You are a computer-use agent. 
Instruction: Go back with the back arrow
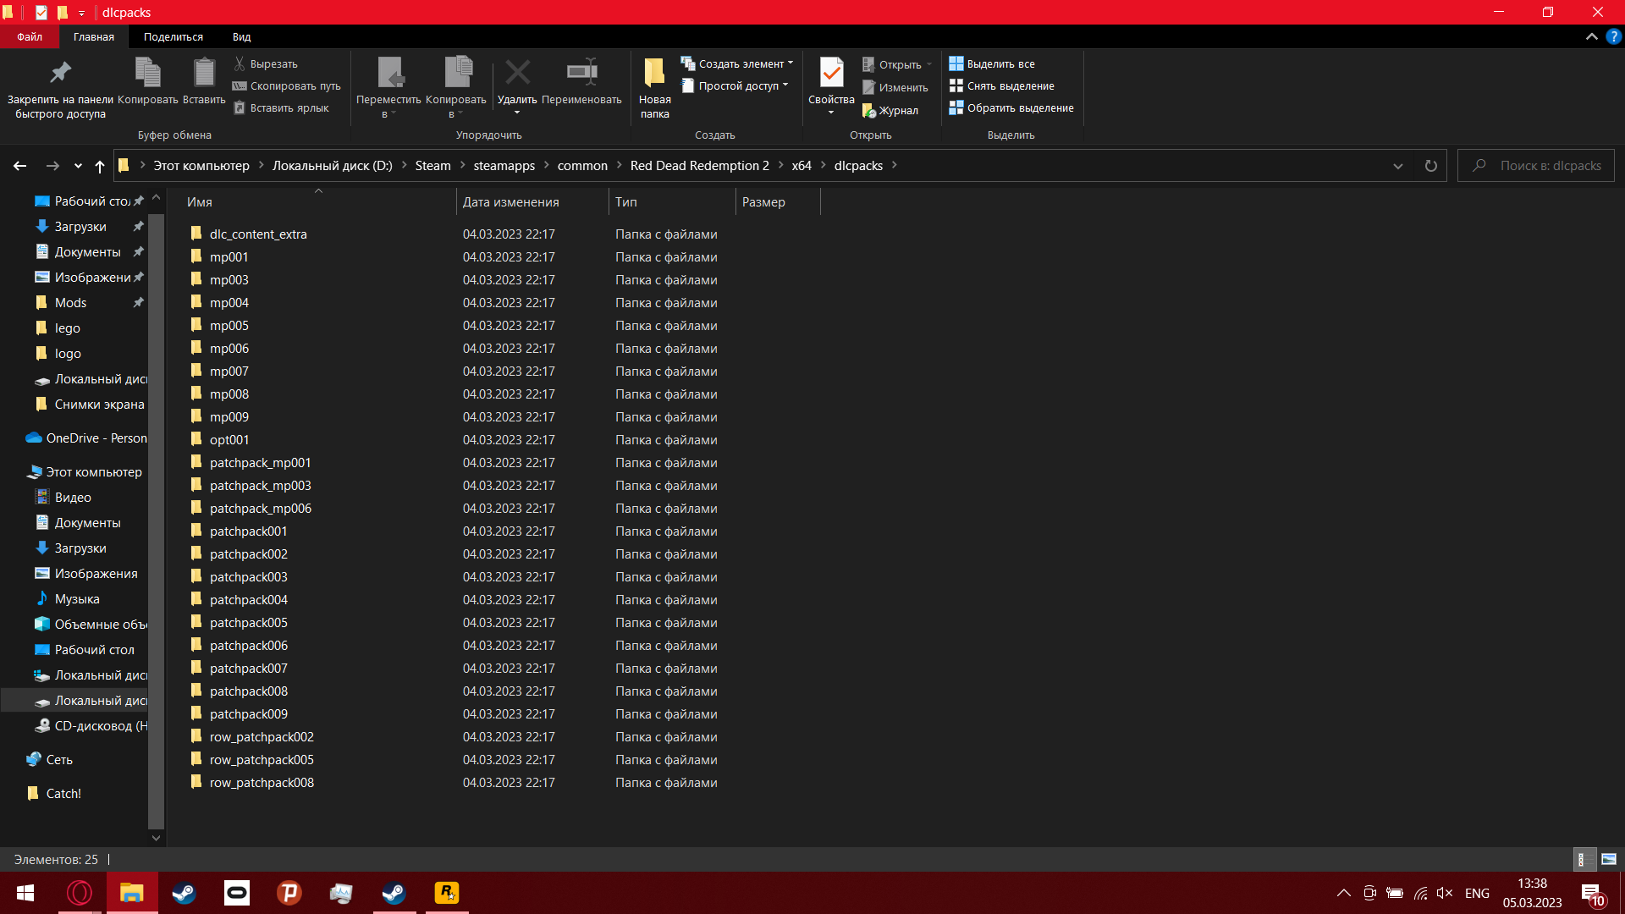(20, 166)
